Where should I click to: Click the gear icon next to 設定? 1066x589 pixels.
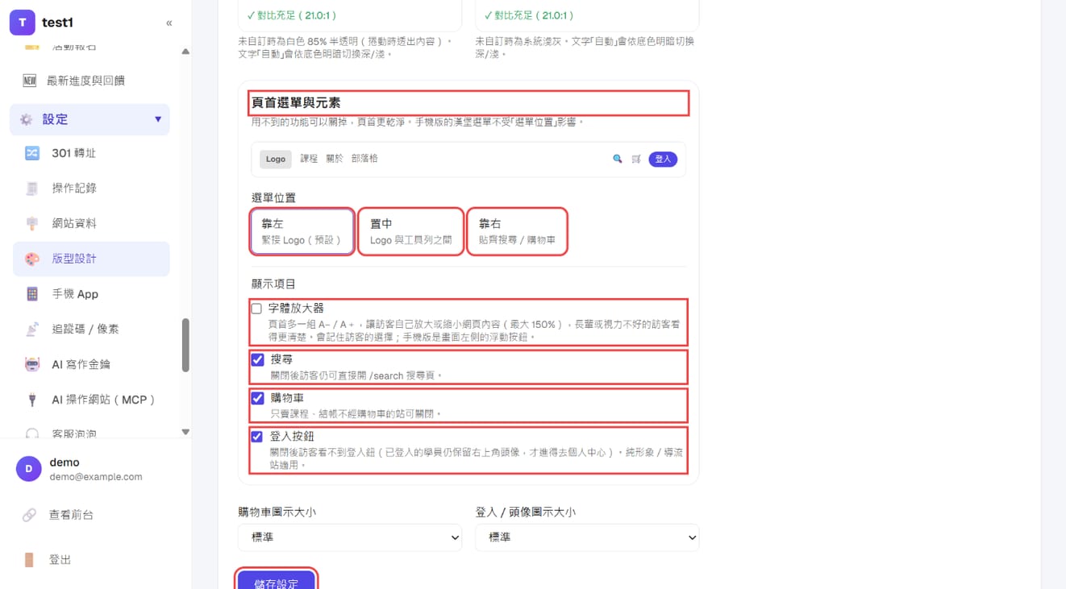pos(27,119)
